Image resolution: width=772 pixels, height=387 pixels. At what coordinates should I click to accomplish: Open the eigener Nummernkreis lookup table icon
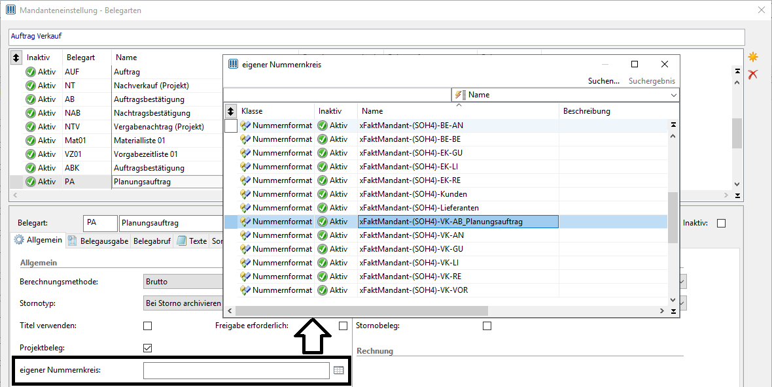pos(338,370)
